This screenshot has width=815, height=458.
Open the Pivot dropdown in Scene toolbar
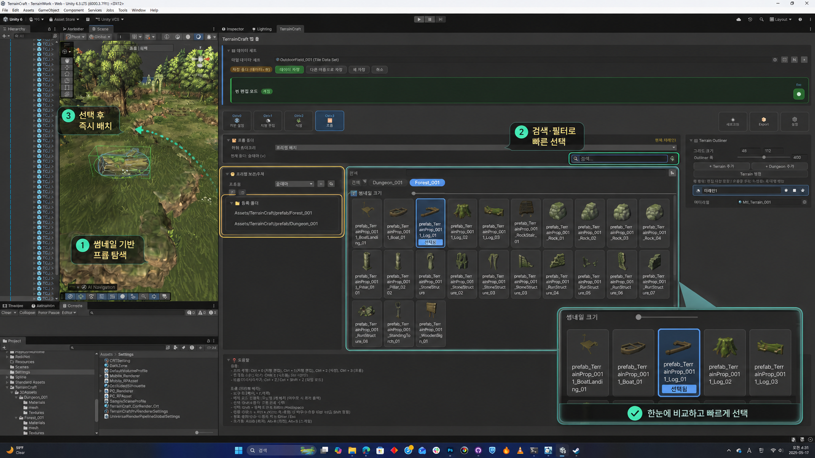76,37
